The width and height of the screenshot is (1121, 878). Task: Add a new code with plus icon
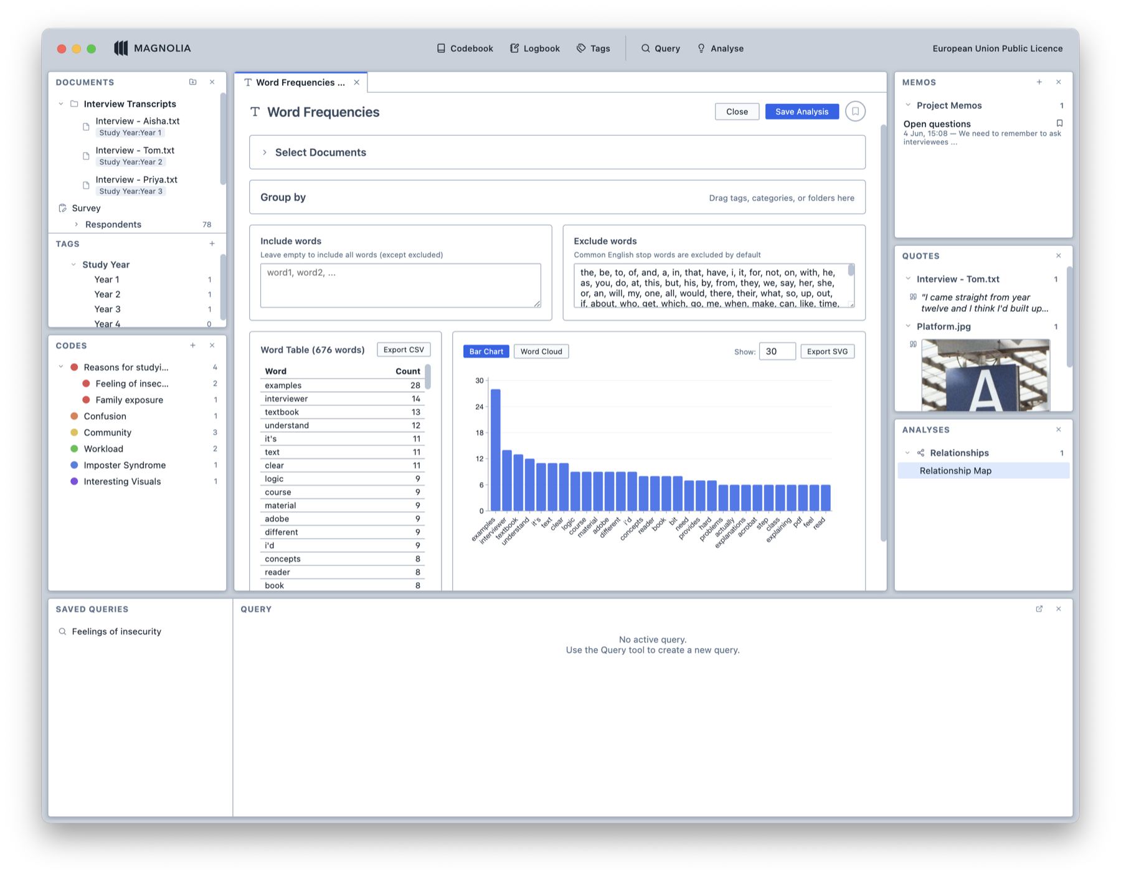[193, 346]
